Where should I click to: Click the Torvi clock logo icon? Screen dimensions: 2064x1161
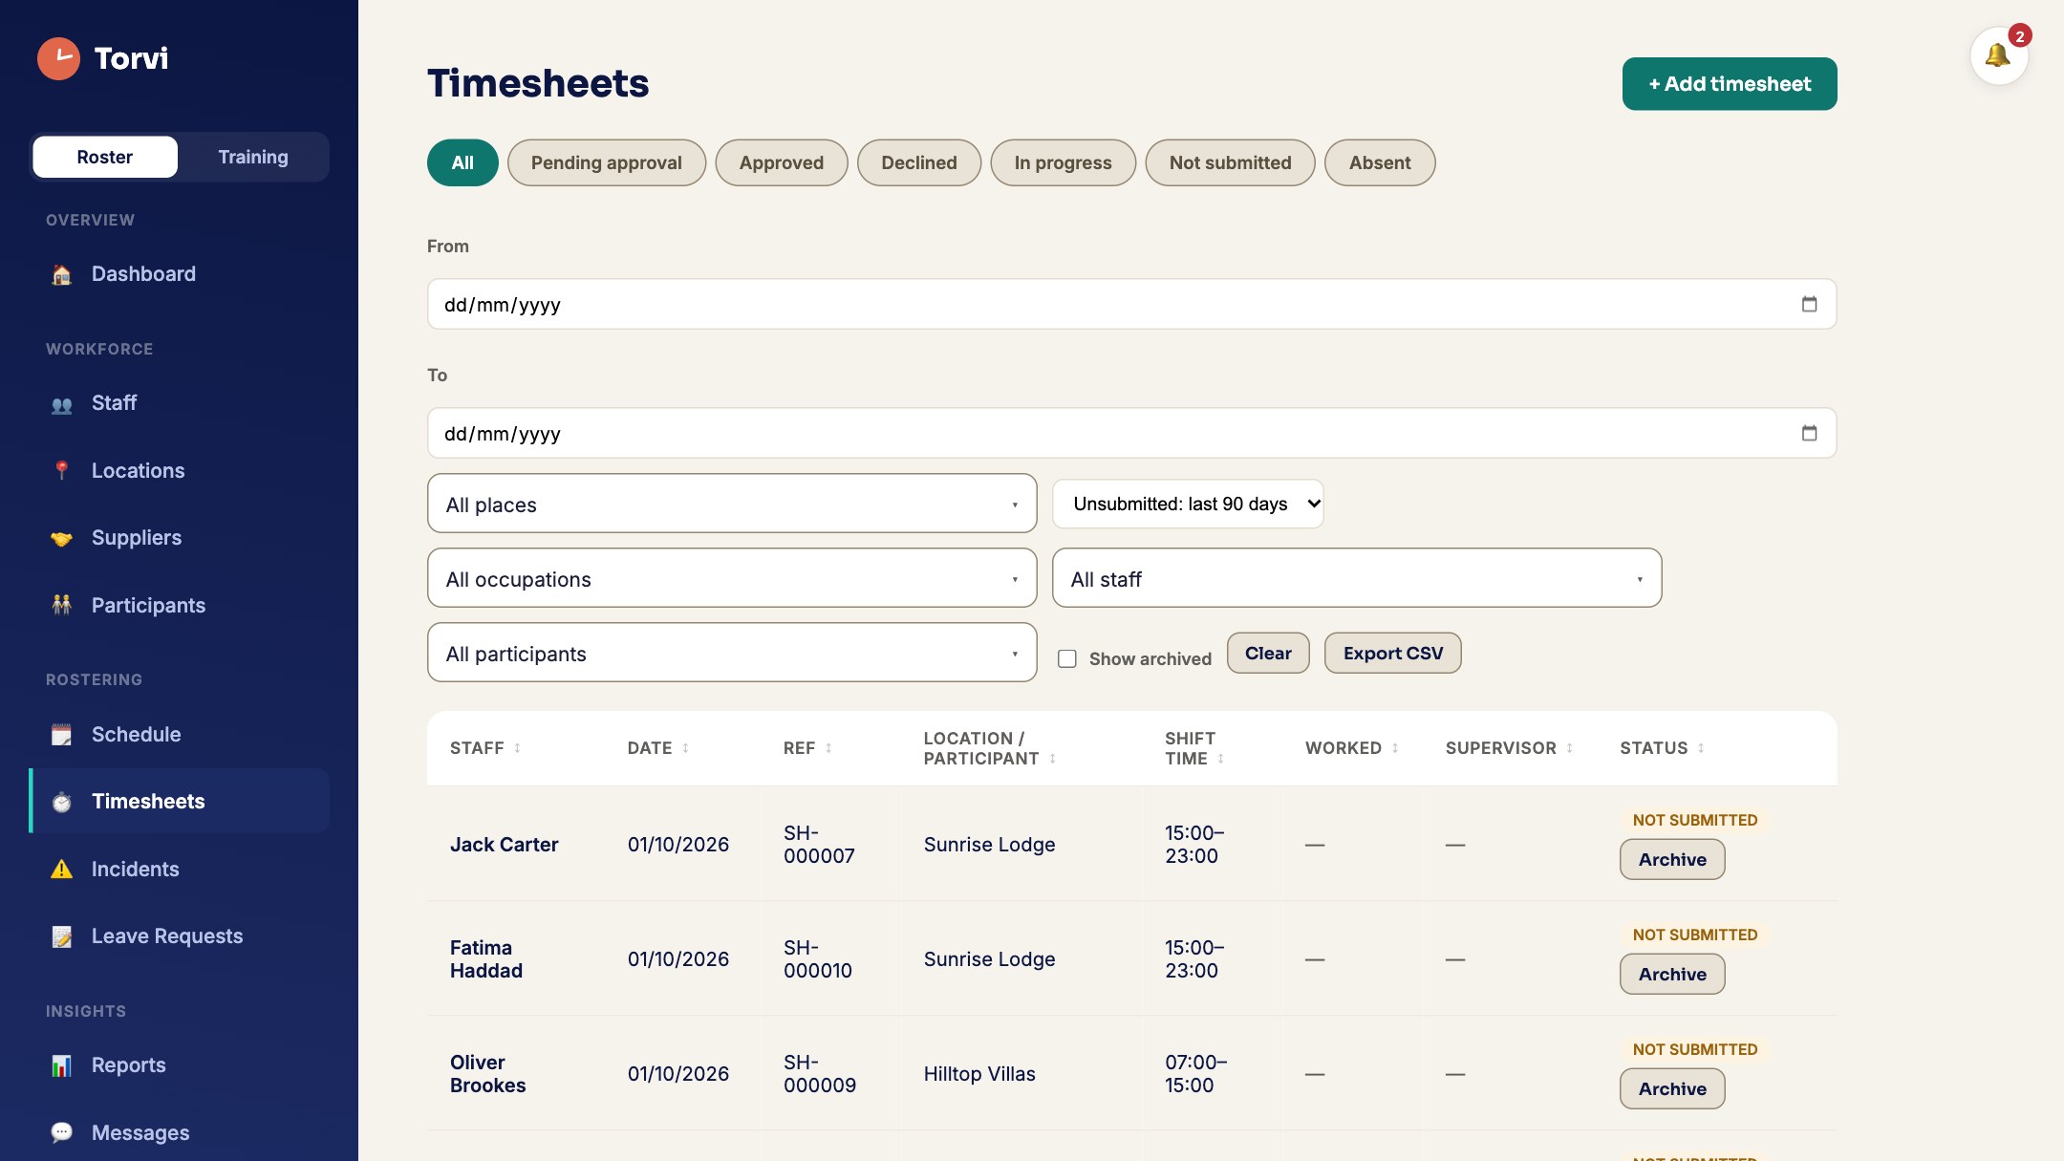coord(58,58)
